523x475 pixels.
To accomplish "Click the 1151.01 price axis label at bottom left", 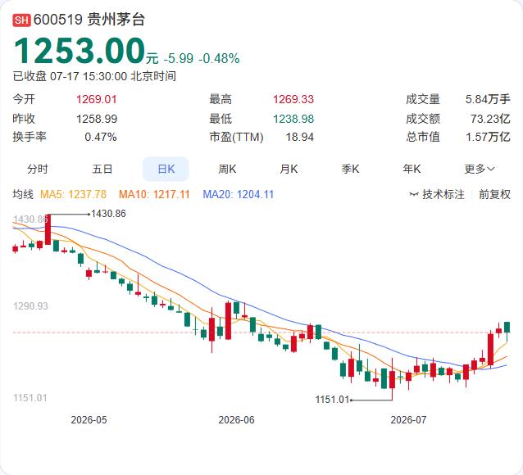I will pos(30,398).
